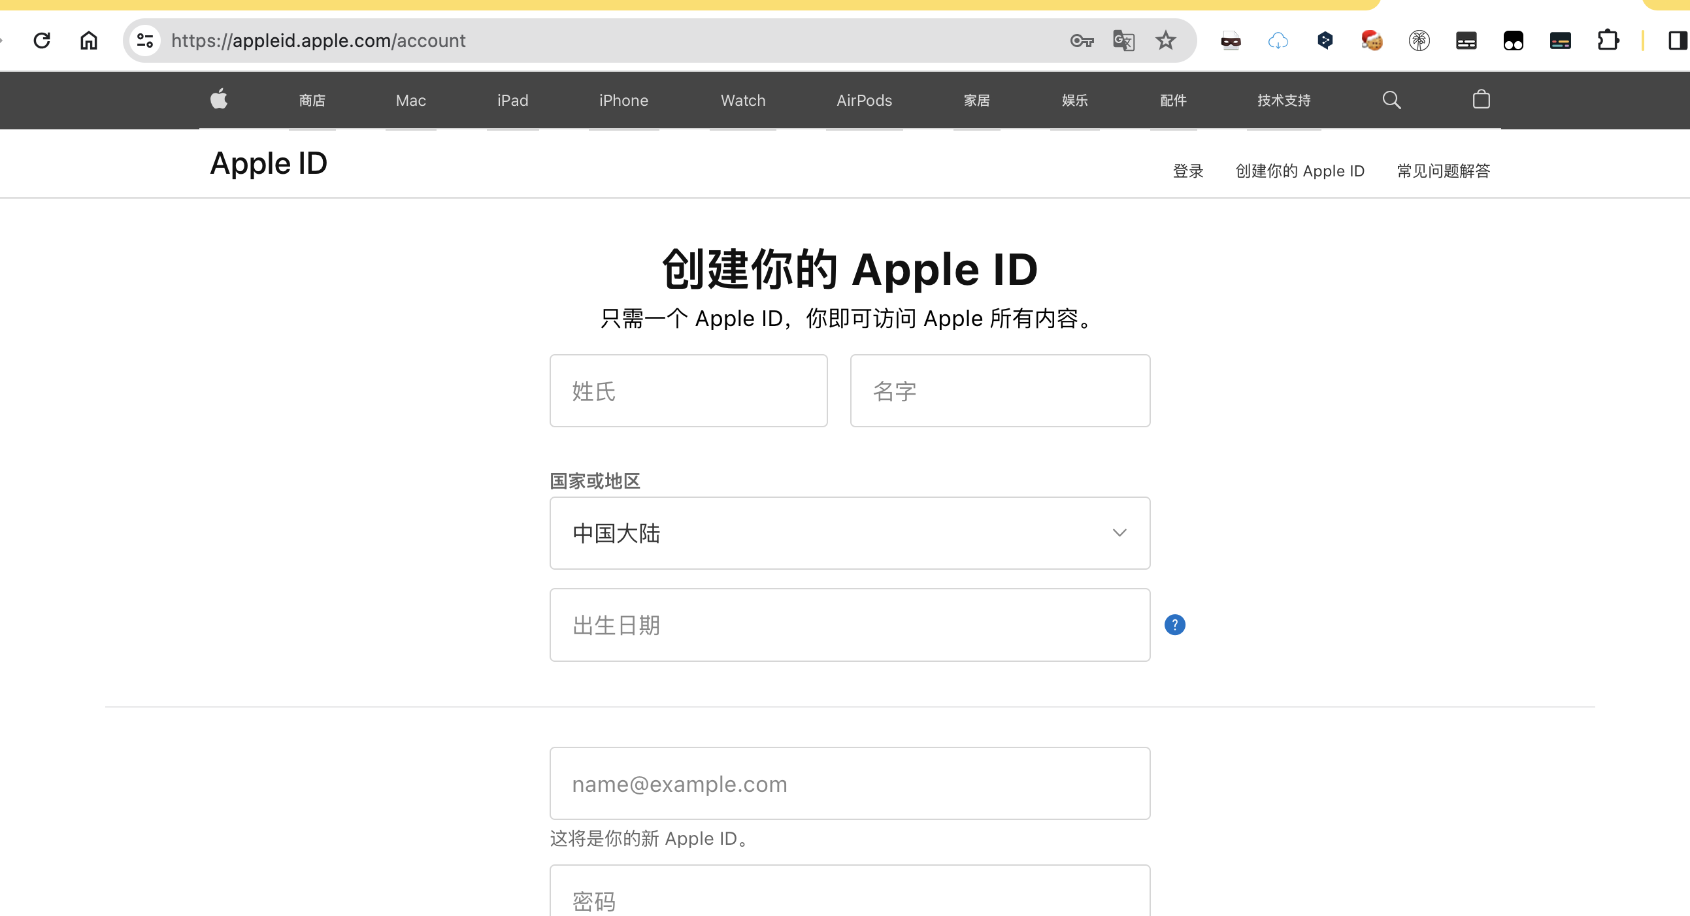Open the Mac navigation menu

pos(410,101)
